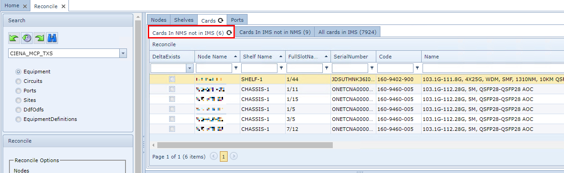Tick DeltaExists checkbox for slot 1/11 row
The image size is (564, 173).
[x=172, y=89]
